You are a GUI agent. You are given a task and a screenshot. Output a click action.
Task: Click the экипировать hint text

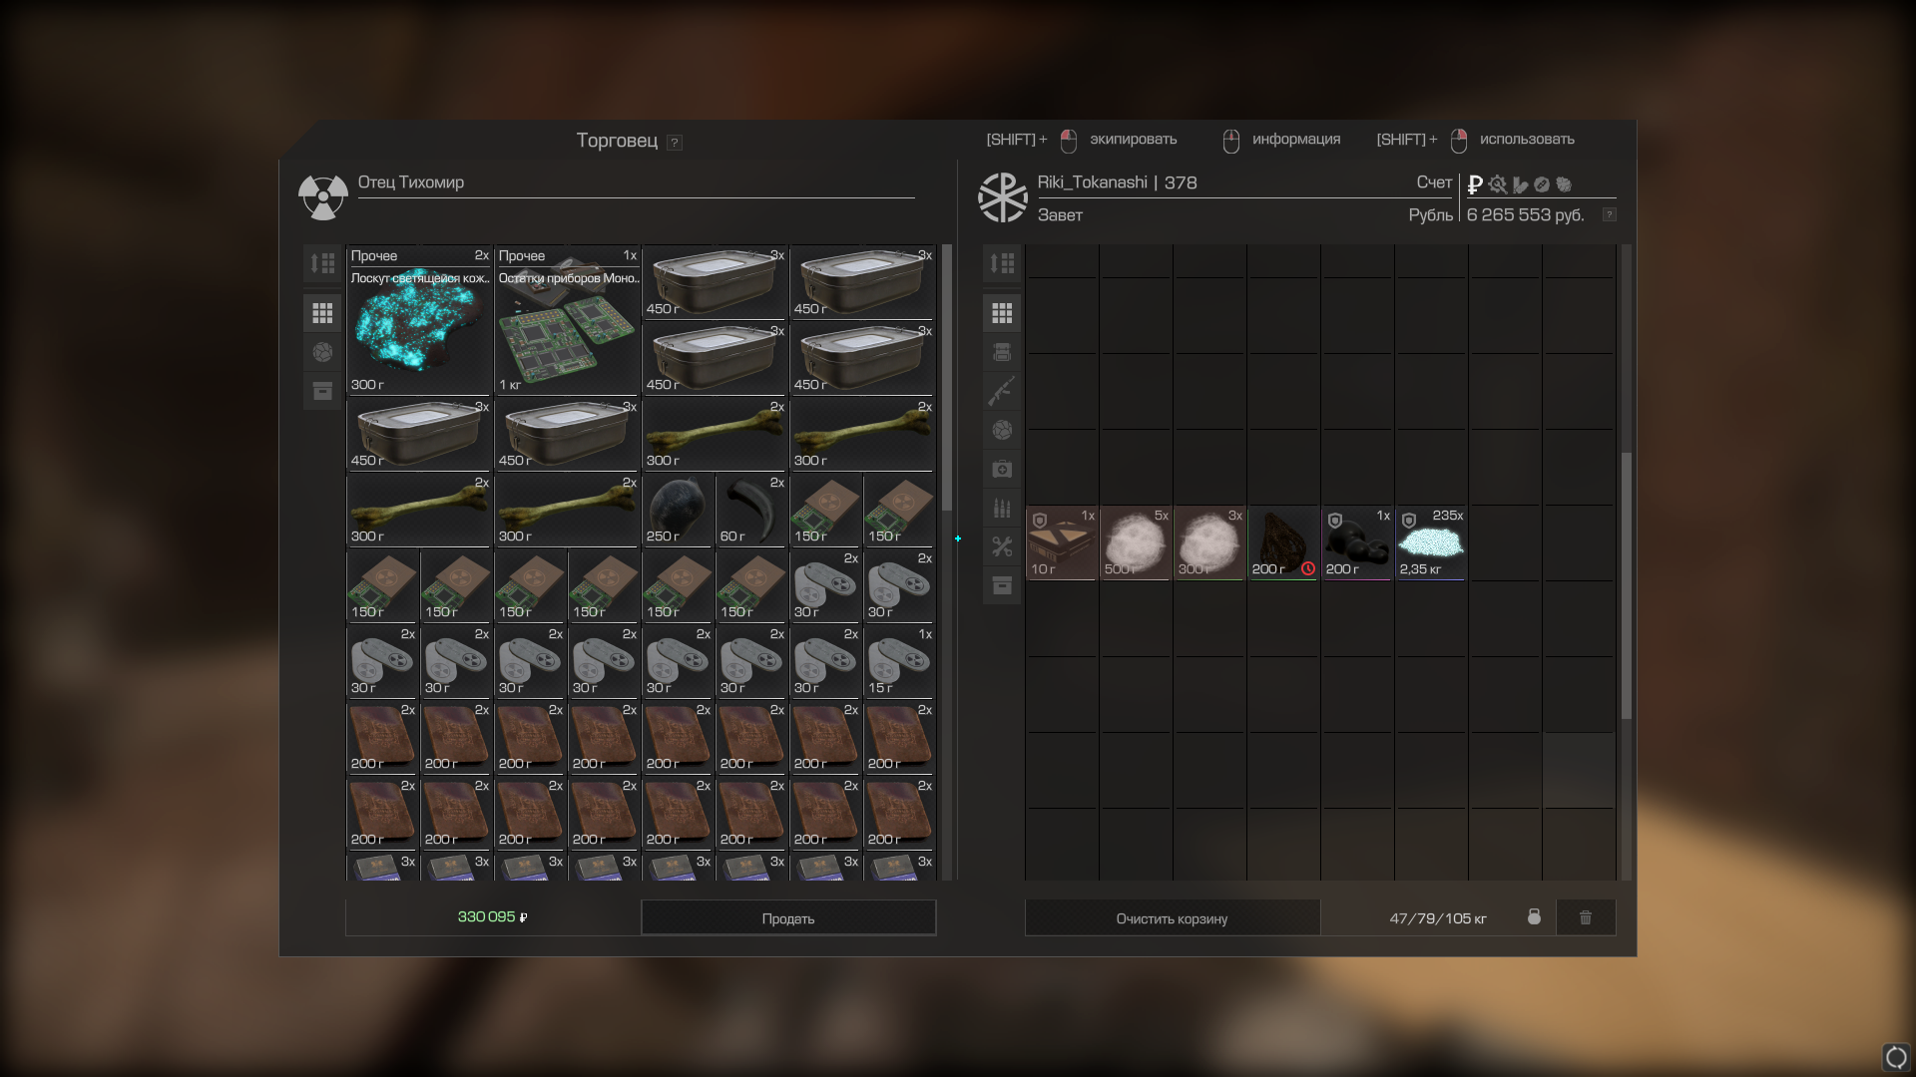(1133, 140)
